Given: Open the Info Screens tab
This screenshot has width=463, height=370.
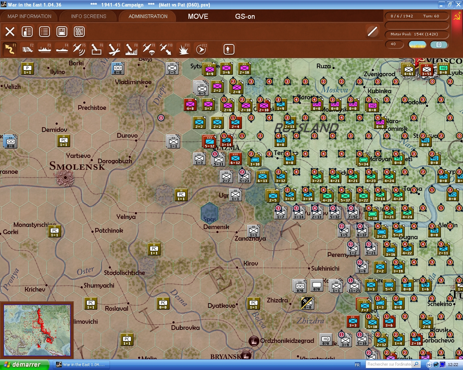Looking at the screenshot, I should 89,16.
